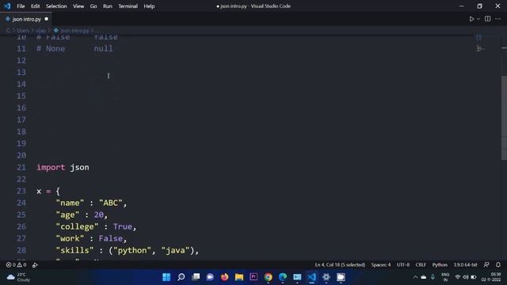Switch to Visual Studio Code taskbar icon

click(x=311, y=277)
